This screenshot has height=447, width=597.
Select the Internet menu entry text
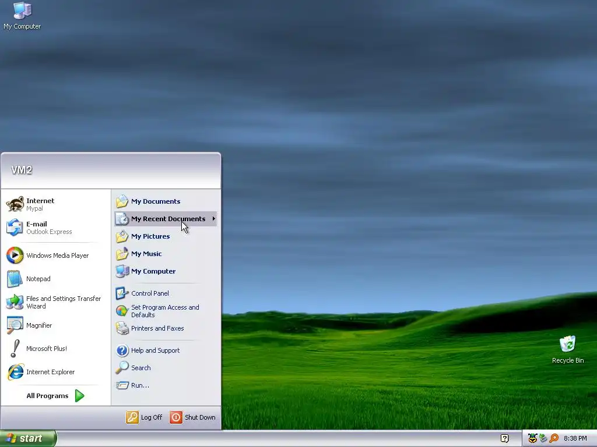click(x=40, y=201)
